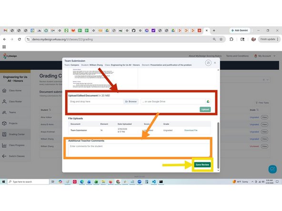Screen dimensions: 282x211
Task: Click the Ask Gemini button
Action: (x=240, y=30)
